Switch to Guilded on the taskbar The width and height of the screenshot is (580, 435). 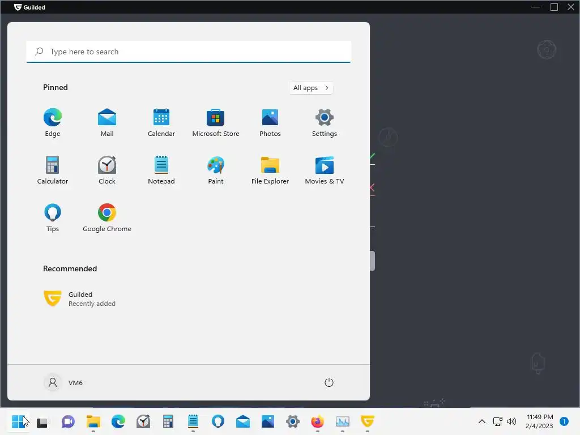pyautogui.click(x=368, y=421)
